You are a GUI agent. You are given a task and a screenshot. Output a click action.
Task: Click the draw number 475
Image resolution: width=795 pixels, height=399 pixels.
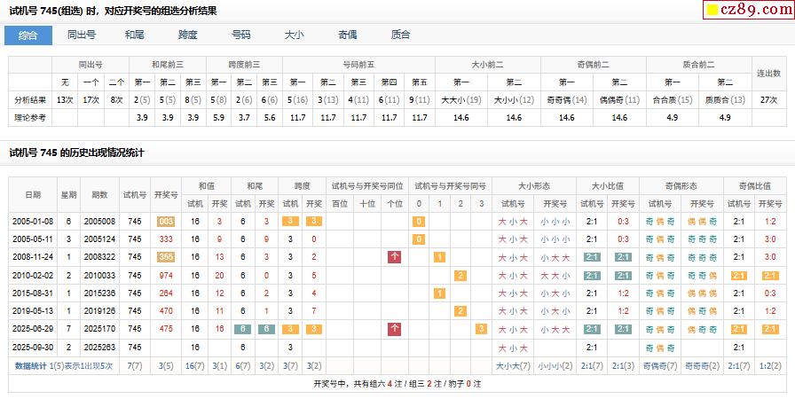tap(166, 329)
